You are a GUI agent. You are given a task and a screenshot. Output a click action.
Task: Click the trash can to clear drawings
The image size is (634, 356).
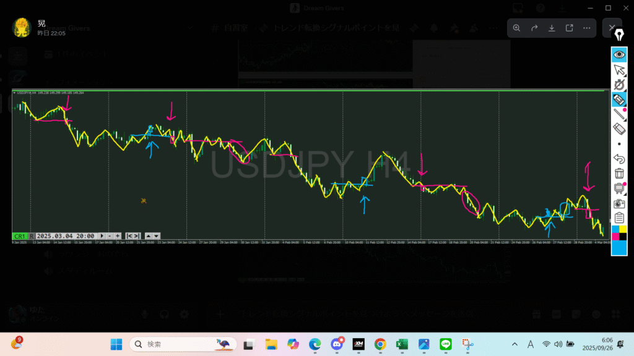[619, 174]
